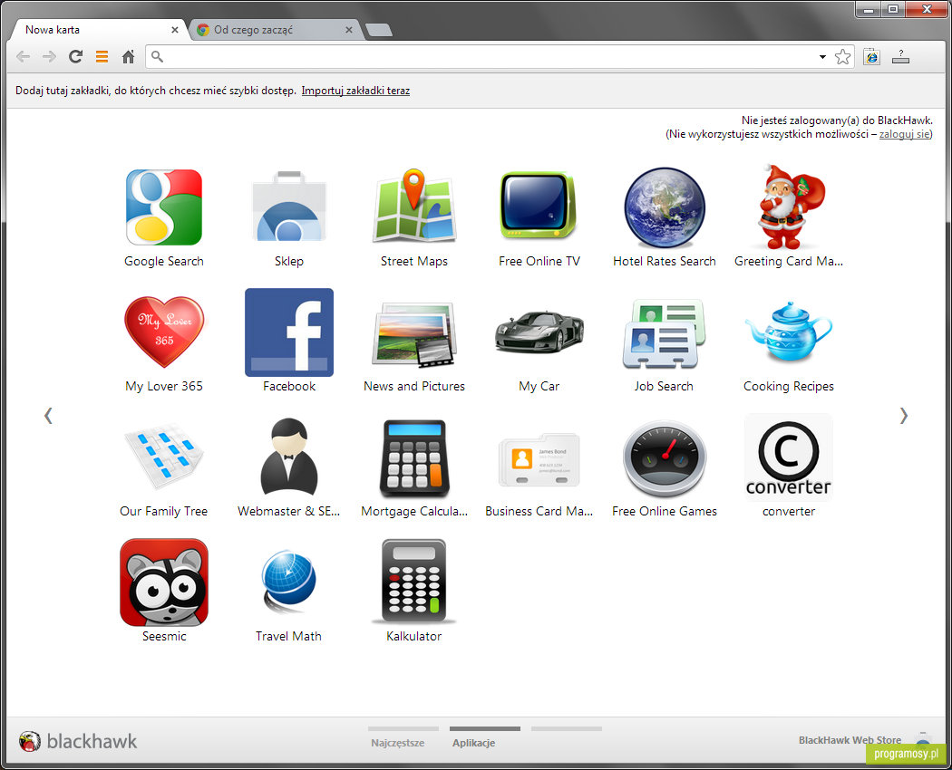Screen dimensions: 952x770
Task: Click the search magnifier in address bar
Action: click(x=157, y=57)
